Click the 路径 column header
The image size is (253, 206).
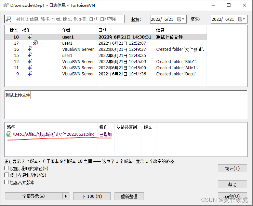pos(51,127)
